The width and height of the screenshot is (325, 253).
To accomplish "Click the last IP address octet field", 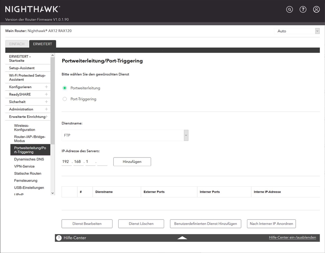I will pyautogui.click(x=102, y=162).
